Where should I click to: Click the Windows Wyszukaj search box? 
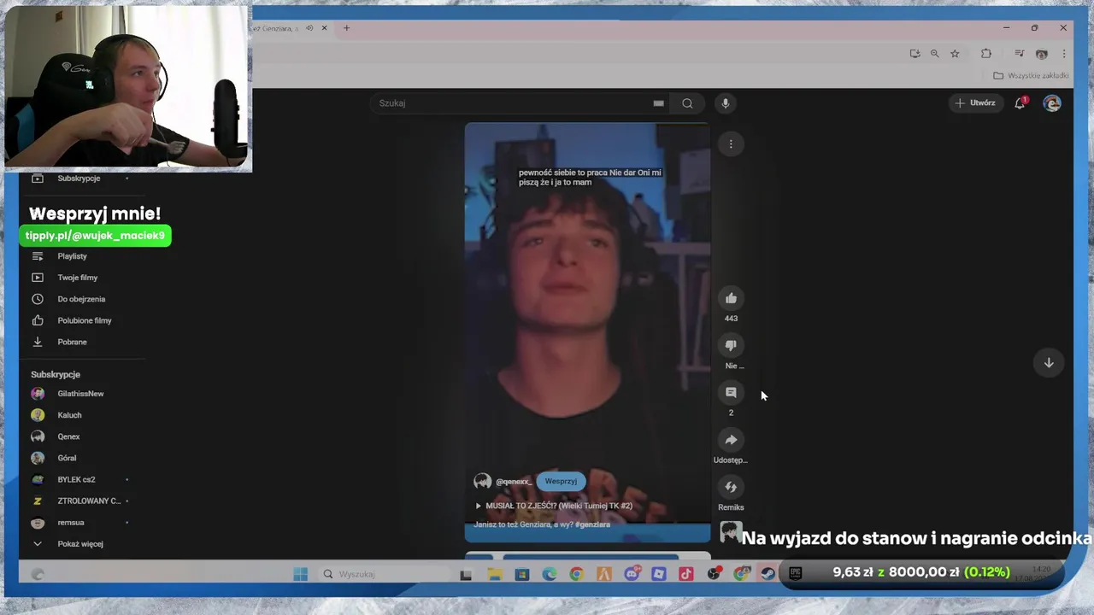coord(383,574)
